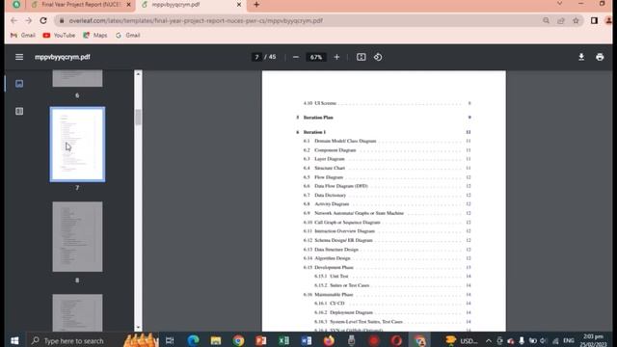This screenshot has width=617, height=347.
Task: Click 'Structure Chart' contents entry
Action: coord(330,168)
